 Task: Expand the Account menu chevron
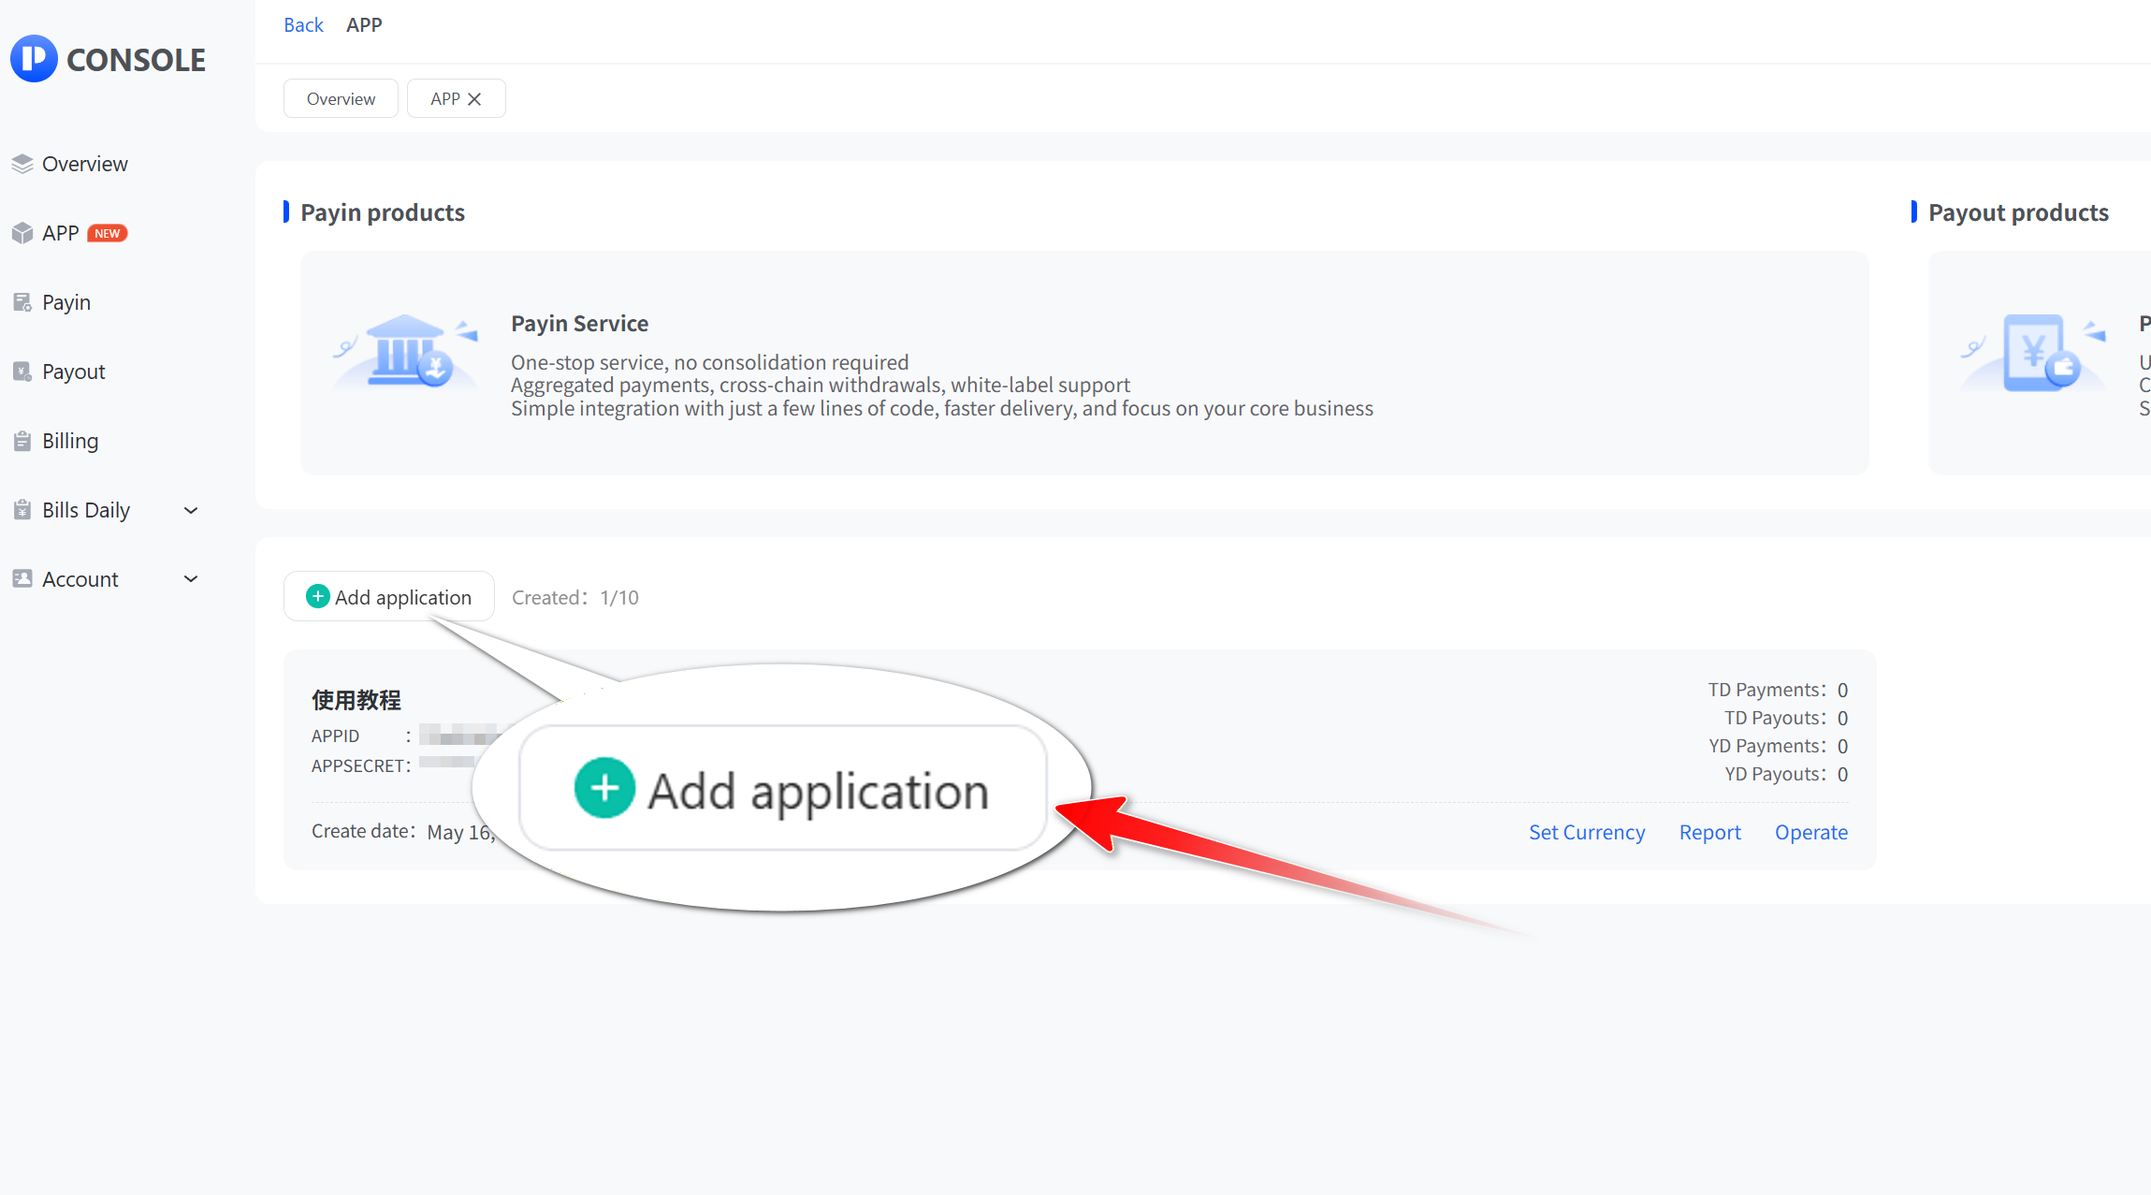[x=191, y=579]
